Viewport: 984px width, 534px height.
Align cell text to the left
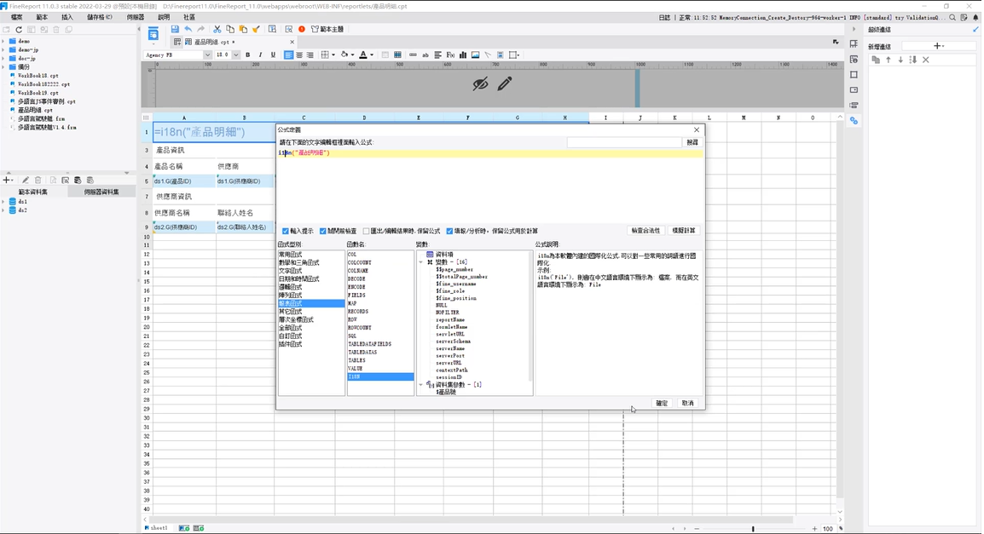click(x=289, y=55)
